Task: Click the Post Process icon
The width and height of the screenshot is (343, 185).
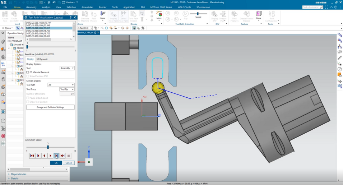Action: coord(94,16)
